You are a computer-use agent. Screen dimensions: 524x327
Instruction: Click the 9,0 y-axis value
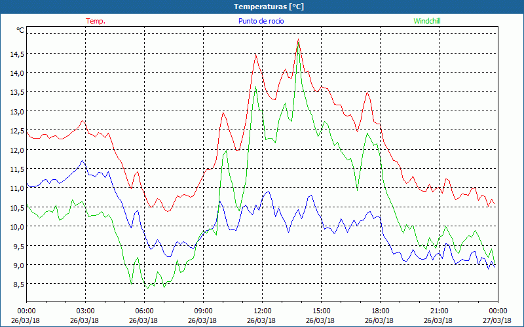pos(19,266)
